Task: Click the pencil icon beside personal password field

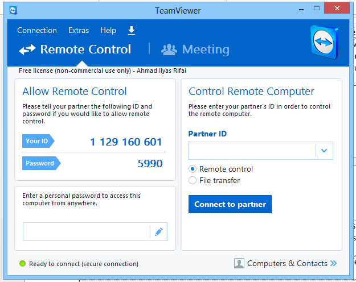Action: click(159, 231)
